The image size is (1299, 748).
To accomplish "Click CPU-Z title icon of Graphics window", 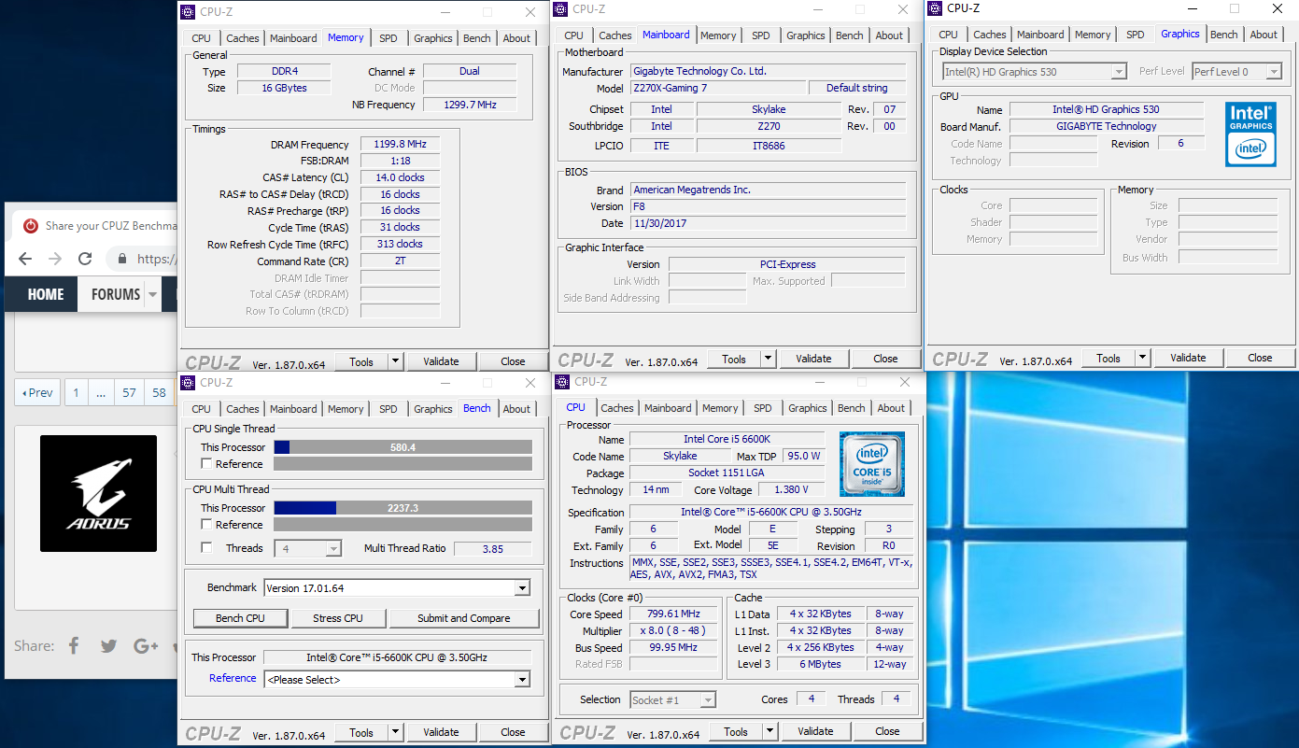I will 935,7.
